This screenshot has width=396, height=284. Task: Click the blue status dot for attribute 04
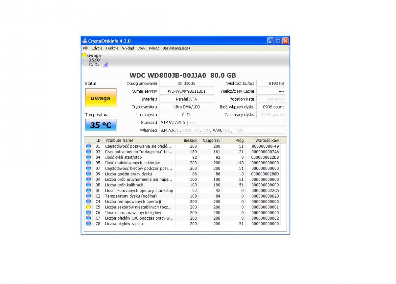click(88, 157)
